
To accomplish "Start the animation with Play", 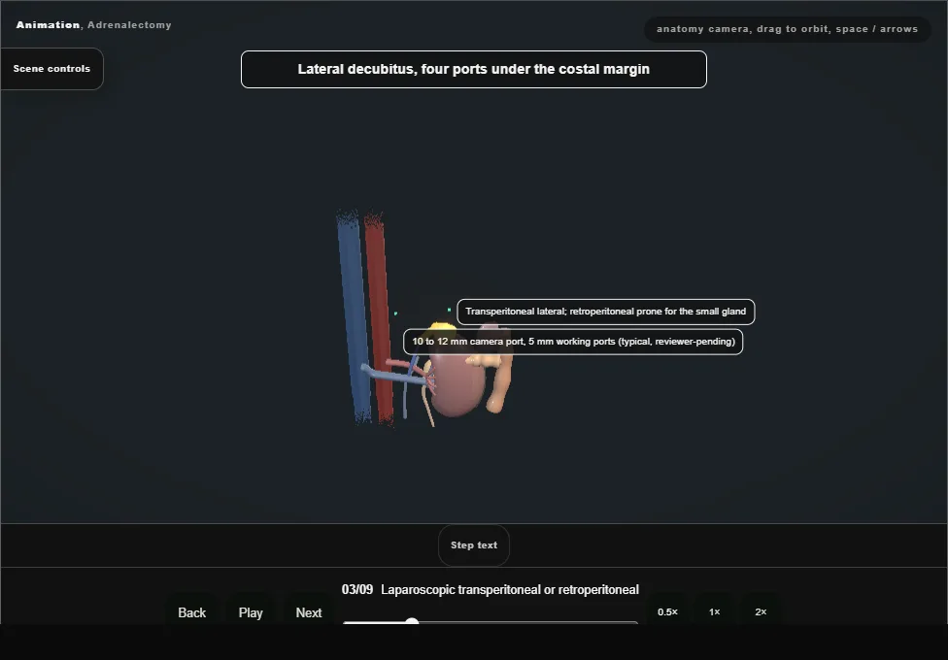I will (x=251, y=612).
